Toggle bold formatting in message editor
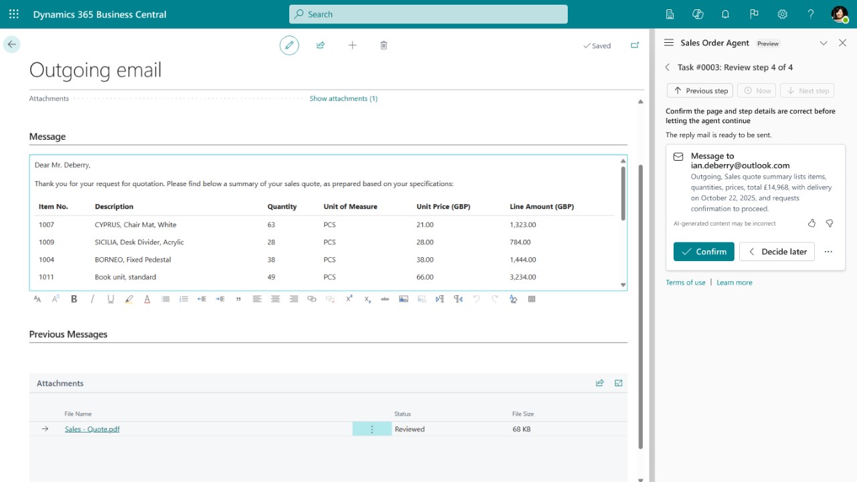Screen dimensions: 857x482 point(74,299)
